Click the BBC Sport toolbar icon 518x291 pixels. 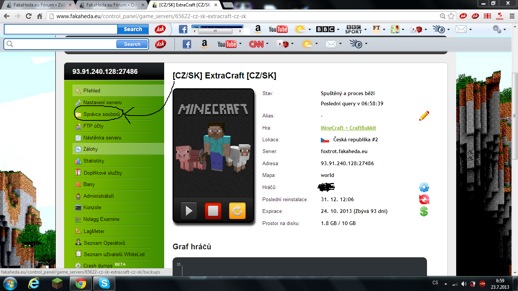pyautogui.click(x=353, y=29)
